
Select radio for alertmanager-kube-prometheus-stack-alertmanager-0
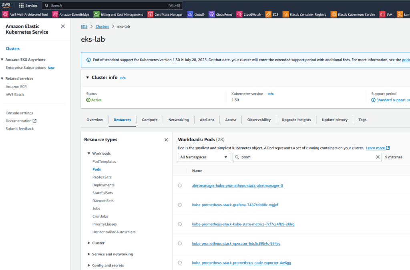coord(180,185)
